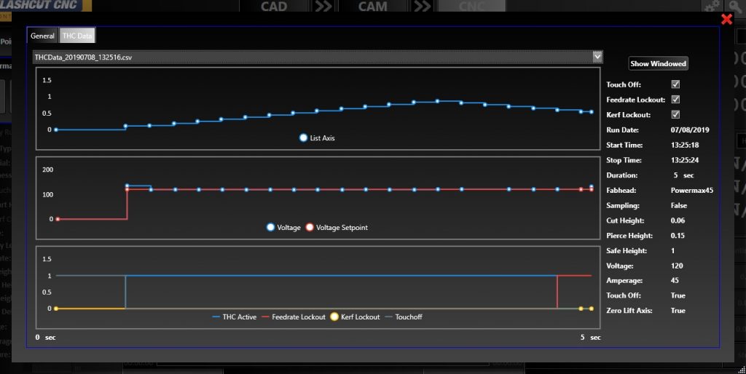The width and height of the screenshot is (746, 374).
Task: Expand the THC data file dropdown arrow
Action: coord(597,56)
